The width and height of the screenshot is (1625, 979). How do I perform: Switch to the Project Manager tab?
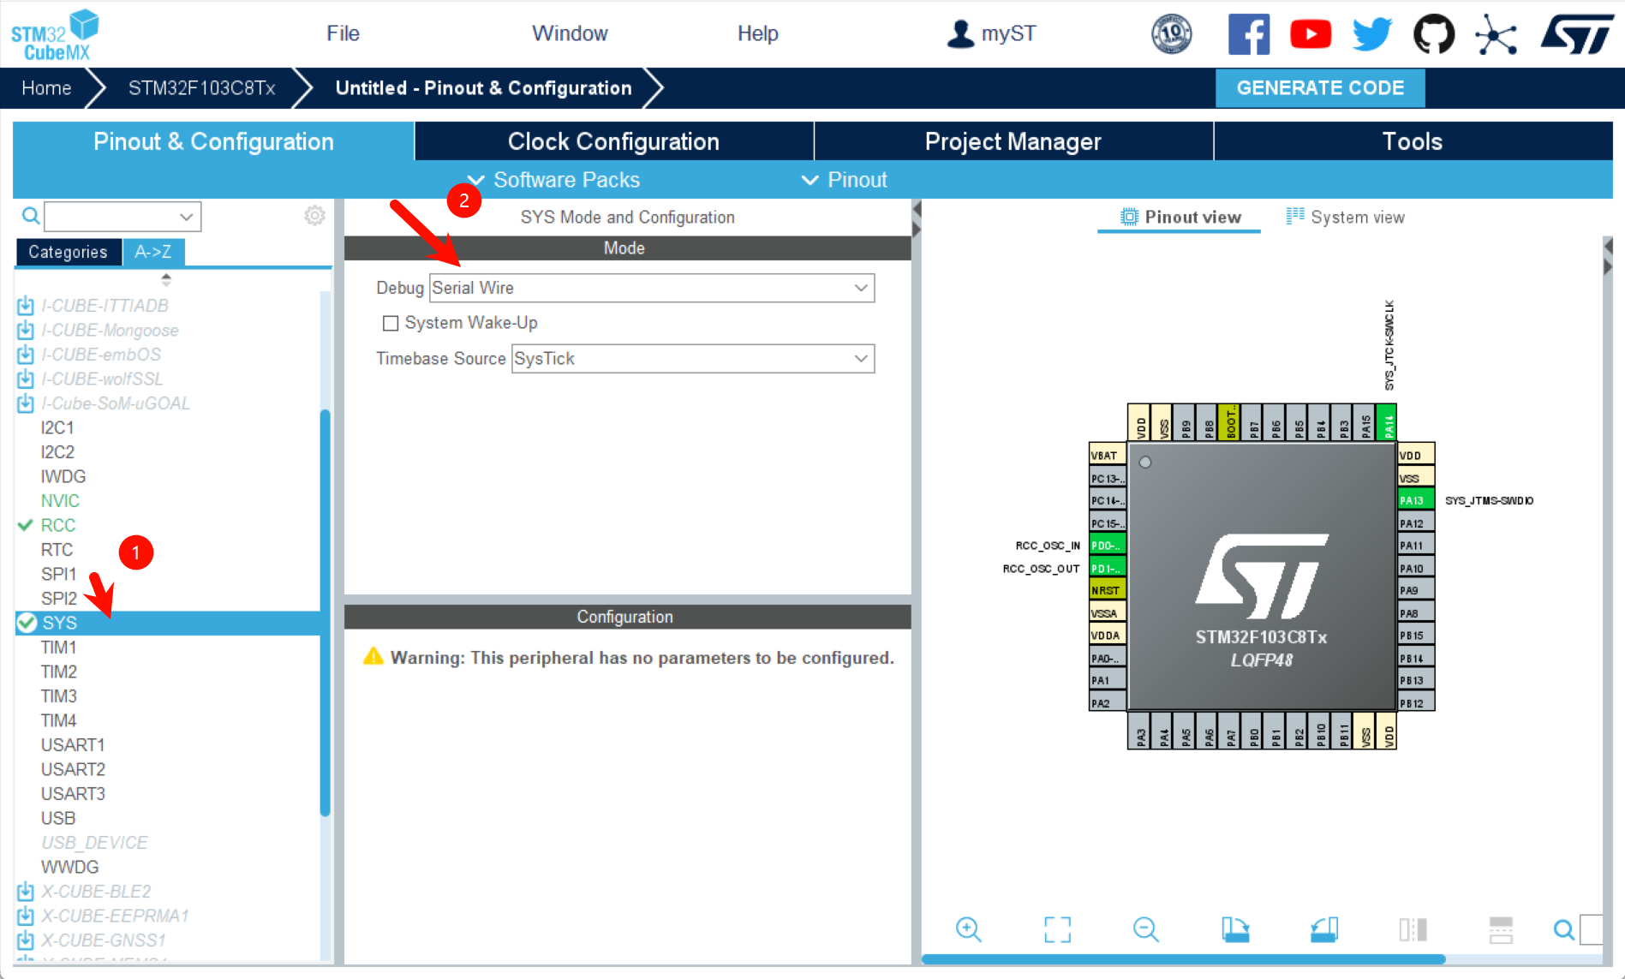pyautogui.click(x=1013, y=141)
